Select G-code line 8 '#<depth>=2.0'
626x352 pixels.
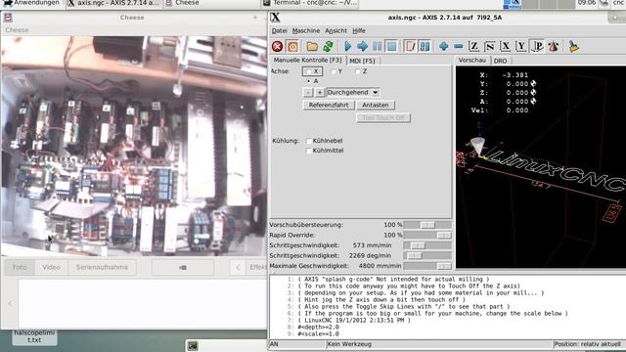click(318, 327)
